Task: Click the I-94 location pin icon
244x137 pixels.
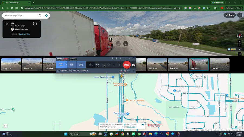Action: (x=33, y=24)
